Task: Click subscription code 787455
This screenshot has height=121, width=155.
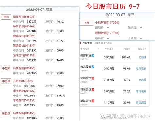Action: tap(32, 73)
